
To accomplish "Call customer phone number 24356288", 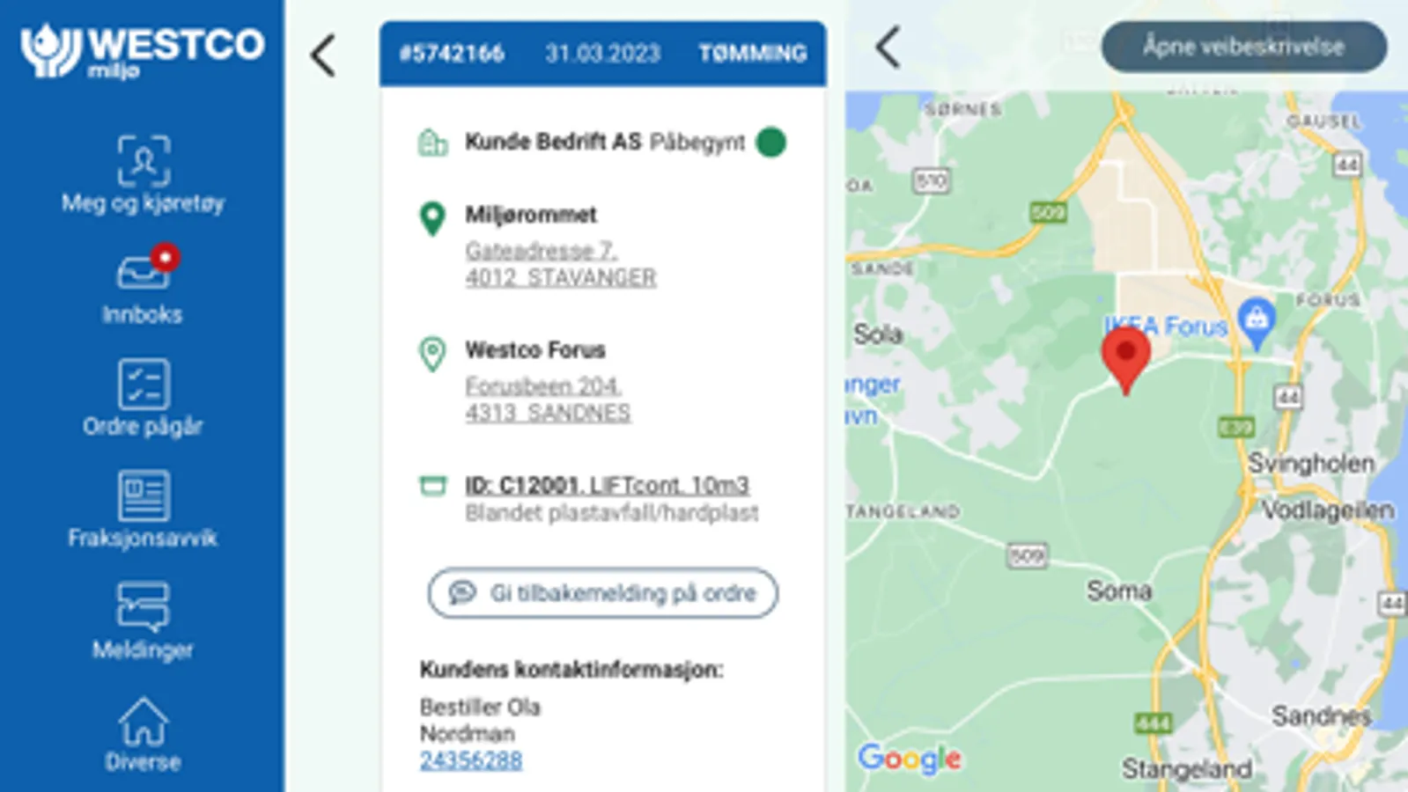I will [x=471, y=760].
